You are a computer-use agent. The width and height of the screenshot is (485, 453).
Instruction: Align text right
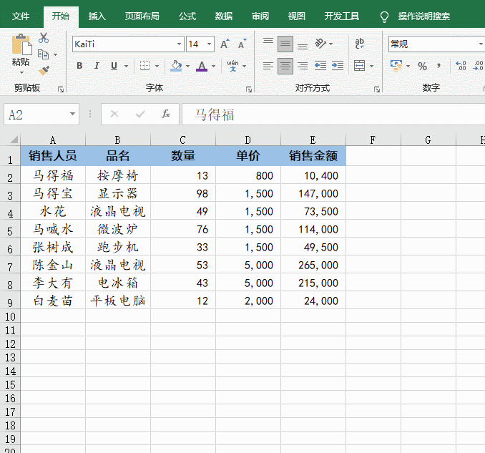click(x=303, y=66)
